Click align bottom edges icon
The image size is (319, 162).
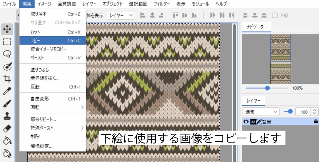(194, 15)
